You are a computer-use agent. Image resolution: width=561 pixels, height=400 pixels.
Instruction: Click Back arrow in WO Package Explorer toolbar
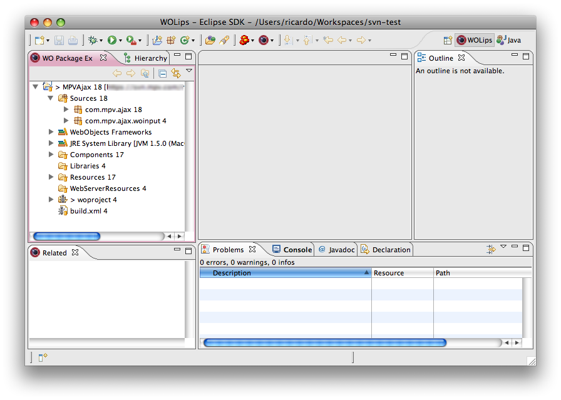(117, 73)
